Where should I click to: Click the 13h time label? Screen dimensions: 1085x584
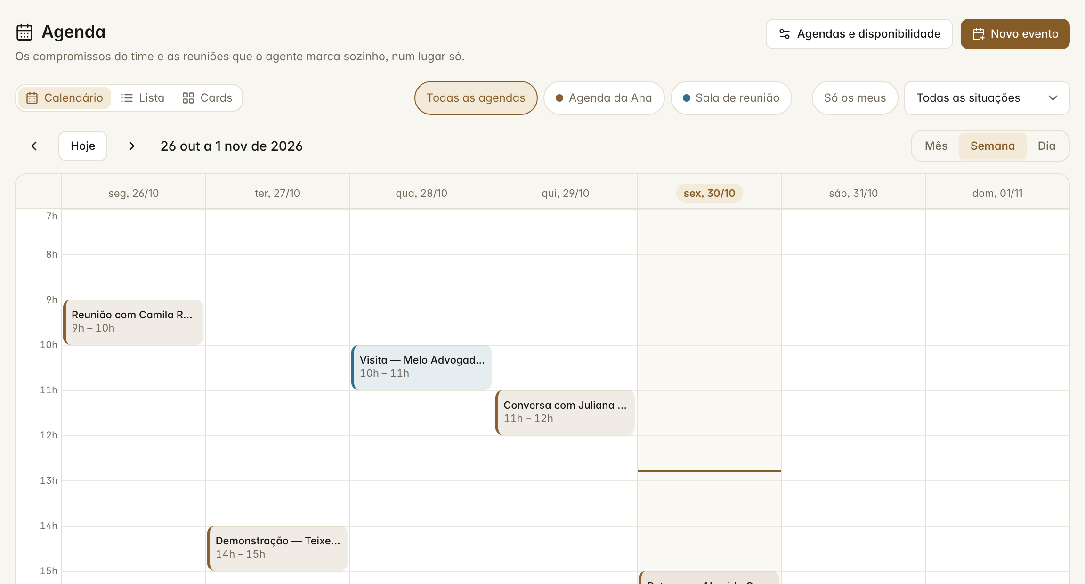(x=49, y=480)
